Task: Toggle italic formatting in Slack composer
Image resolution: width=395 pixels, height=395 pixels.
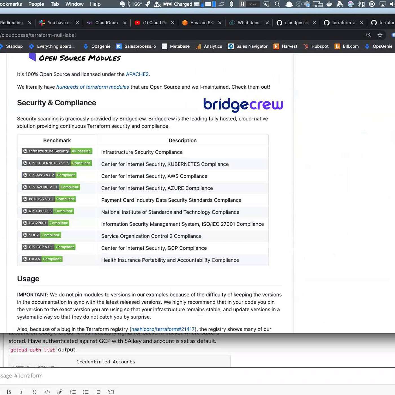Action: [21, 392]
